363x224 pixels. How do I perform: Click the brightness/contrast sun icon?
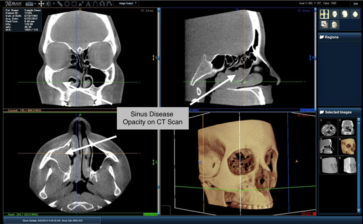tap(48, 4)
